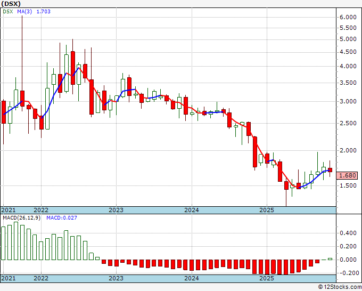Click the 4.500 price axis label

348,52
